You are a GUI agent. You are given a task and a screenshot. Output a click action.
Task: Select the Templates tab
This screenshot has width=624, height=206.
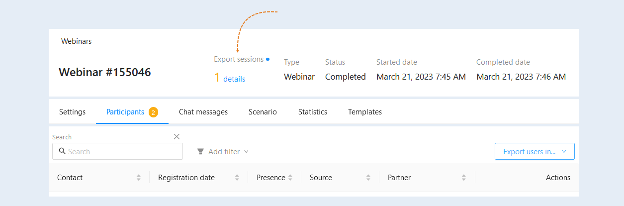[365, 112]
